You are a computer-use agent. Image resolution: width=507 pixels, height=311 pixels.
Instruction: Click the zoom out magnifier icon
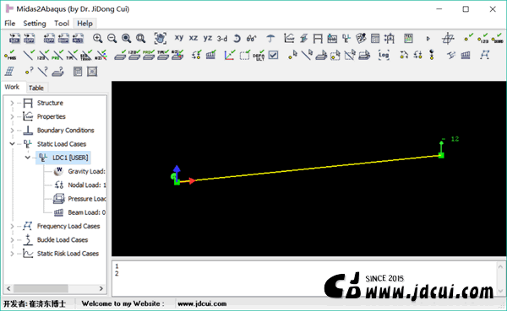click(x=112, y=39)
